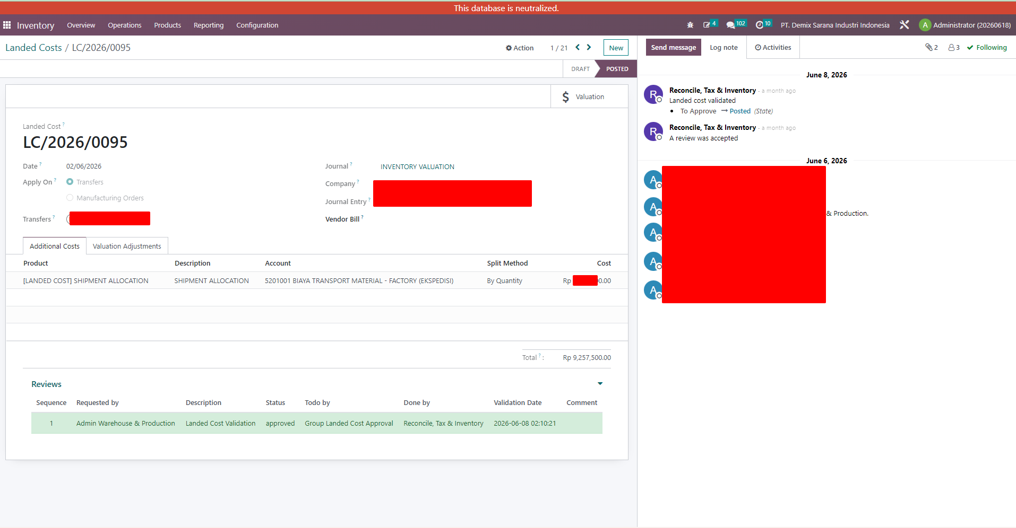Click the SHIPMENT ALLOCATION description cell

click(x=211, y=281)
